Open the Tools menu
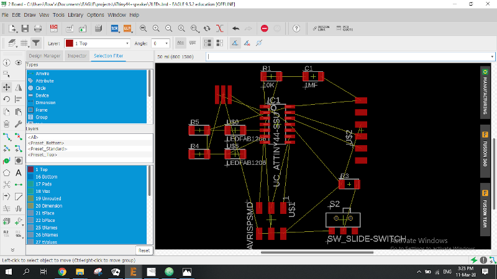This screenshot has width=497, height=279. pos(58,15)
